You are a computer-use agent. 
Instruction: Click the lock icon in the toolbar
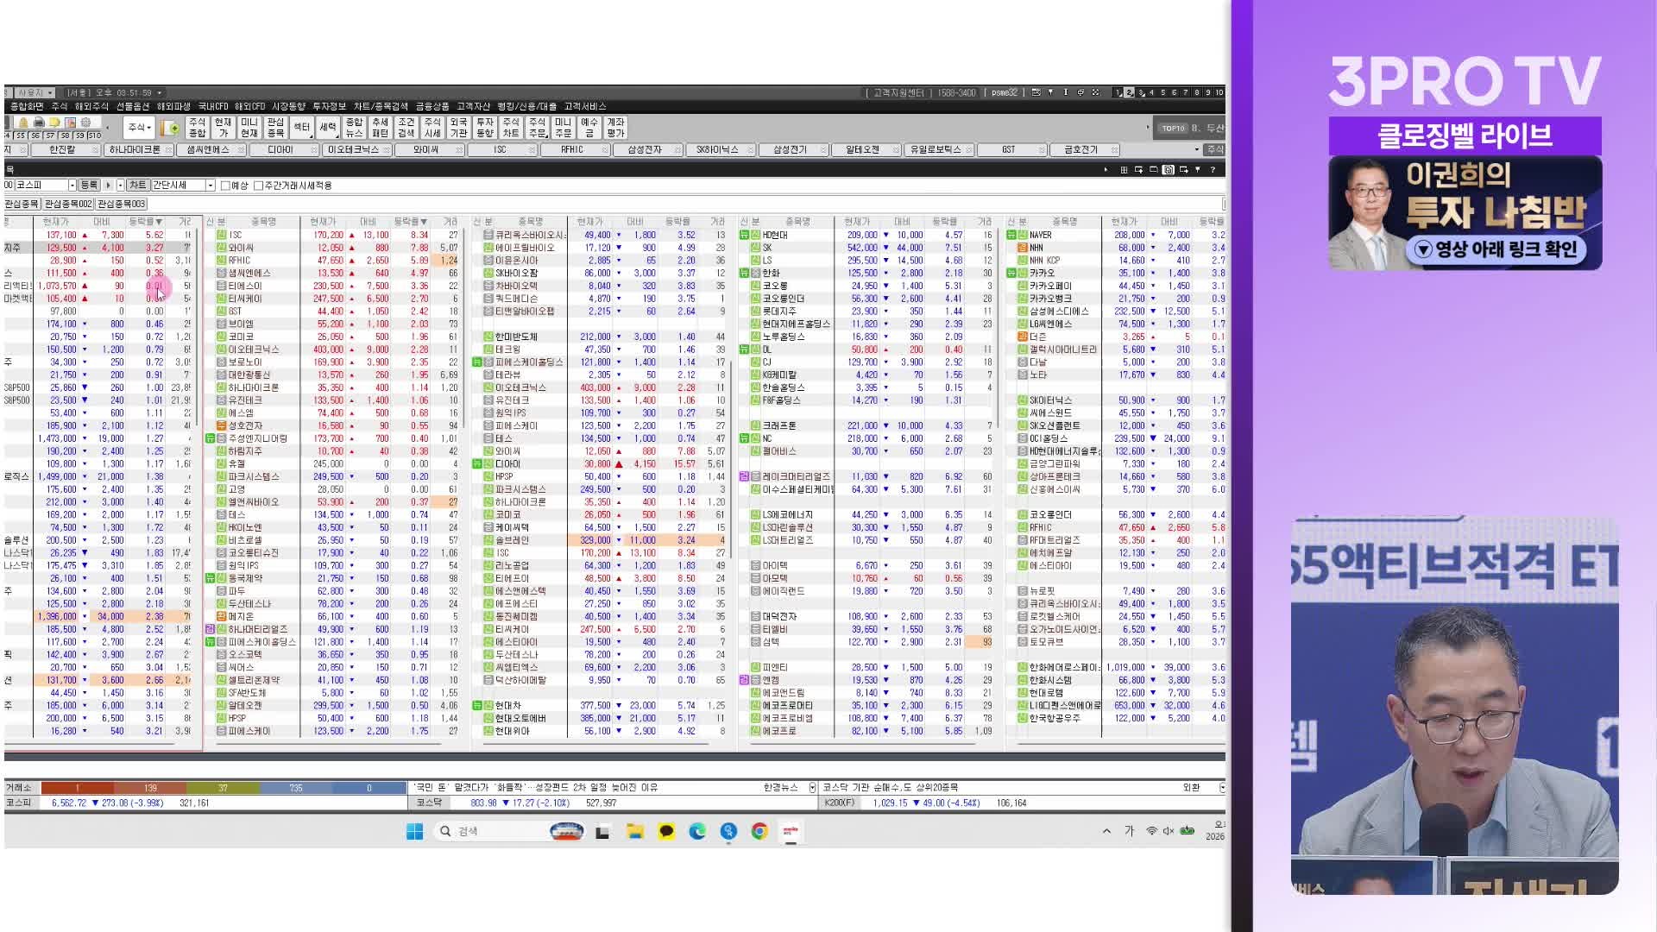click(23, 123)
